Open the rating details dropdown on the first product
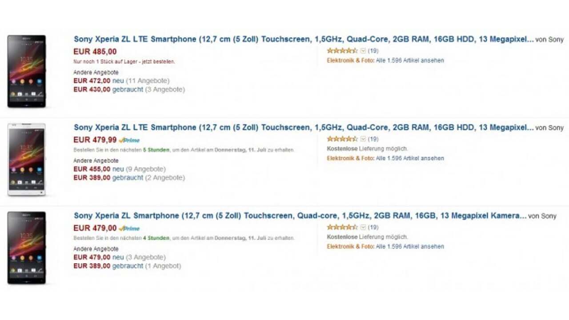This screenshot has width=569, height=320. (x=362, y=51)
